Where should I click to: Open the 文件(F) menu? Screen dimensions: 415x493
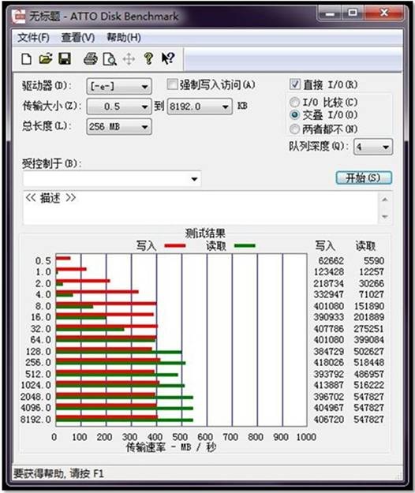[33, 38]
